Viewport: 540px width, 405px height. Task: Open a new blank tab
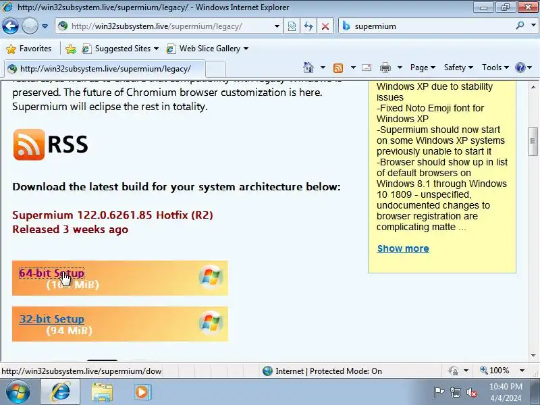[215, 69]
